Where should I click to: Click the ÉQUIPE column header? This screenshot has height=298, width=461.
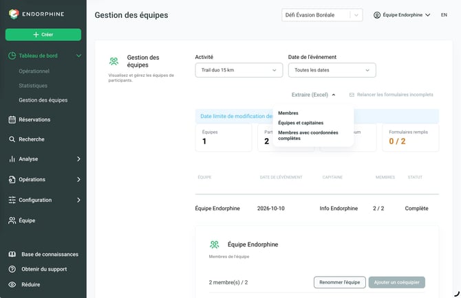[x=204, y=177]
